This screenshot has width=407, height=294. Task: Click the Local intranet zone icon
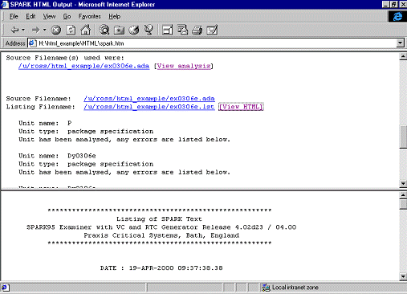pos(266,288)
